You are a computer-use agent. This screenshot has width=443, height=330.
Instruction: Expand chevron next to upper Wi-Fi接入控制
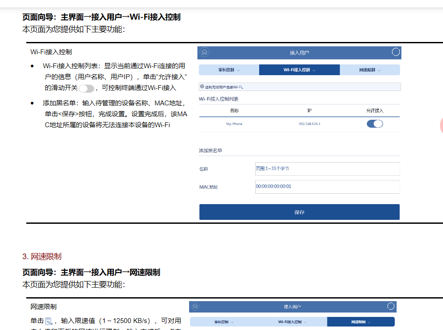tap(313, 70)
